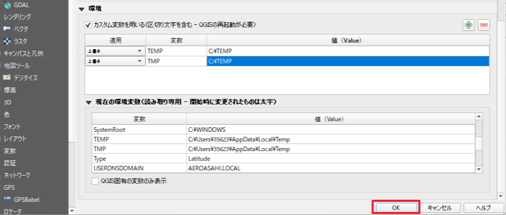The image size is (506, 215).
Task: Click the red minus remove variable icon
Action: (483, 25)
